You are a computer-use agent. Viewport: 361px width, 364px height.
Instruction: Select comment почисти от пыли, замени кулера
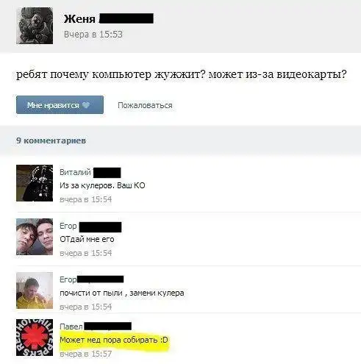tap(122, 293)
